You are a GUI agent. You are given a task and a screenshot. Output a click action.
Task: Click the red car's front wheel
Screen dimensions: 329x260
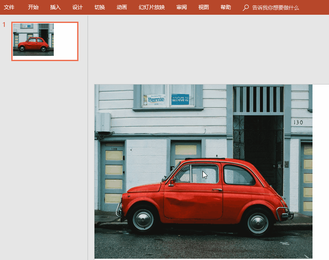[143, 220]
